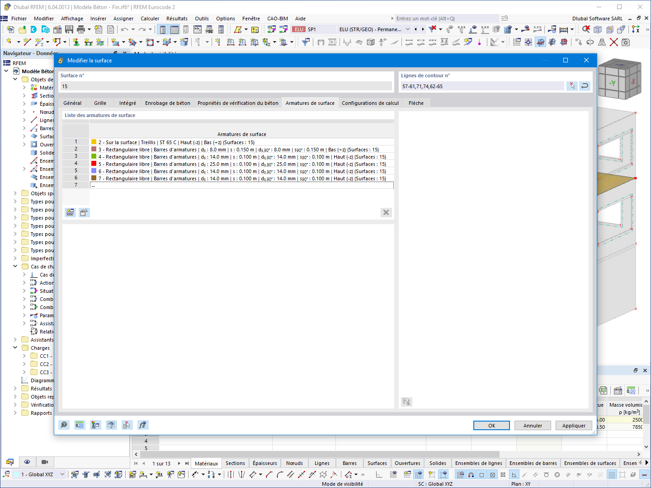The image size is (651, 488).
Task: Click yellow swatch of reinforcement 2 Treillis
Action: tap(94, 142)
